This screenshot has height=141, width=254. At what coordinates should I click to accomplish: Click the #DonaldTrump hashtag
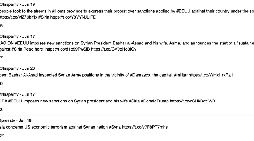pos(155,101)
